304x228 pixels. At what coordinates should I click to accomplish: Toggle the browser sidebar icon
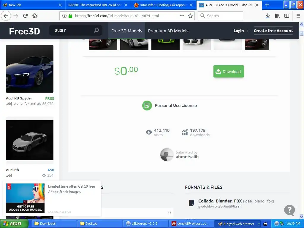click(x=287, y=16)
